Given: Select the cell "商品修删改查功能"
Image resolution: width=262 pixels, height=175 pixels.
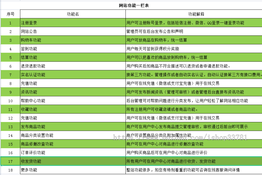Looking at the screenshot, I should [73, 144].
